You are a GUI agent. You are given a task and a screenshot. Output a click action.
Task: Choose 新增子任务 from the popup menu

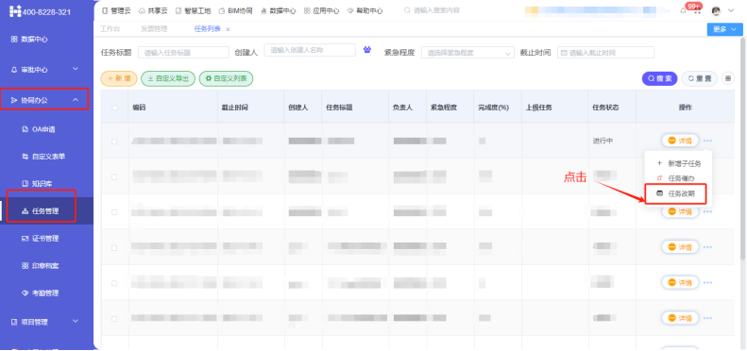(678, 163)
